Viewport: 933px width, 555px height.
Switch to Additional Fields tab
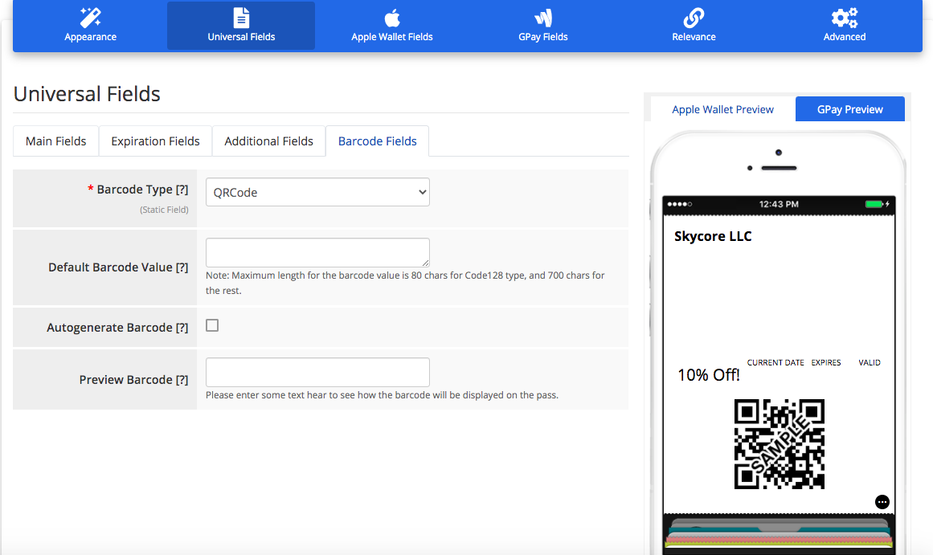pyautogui.click(x=268, y=141)
